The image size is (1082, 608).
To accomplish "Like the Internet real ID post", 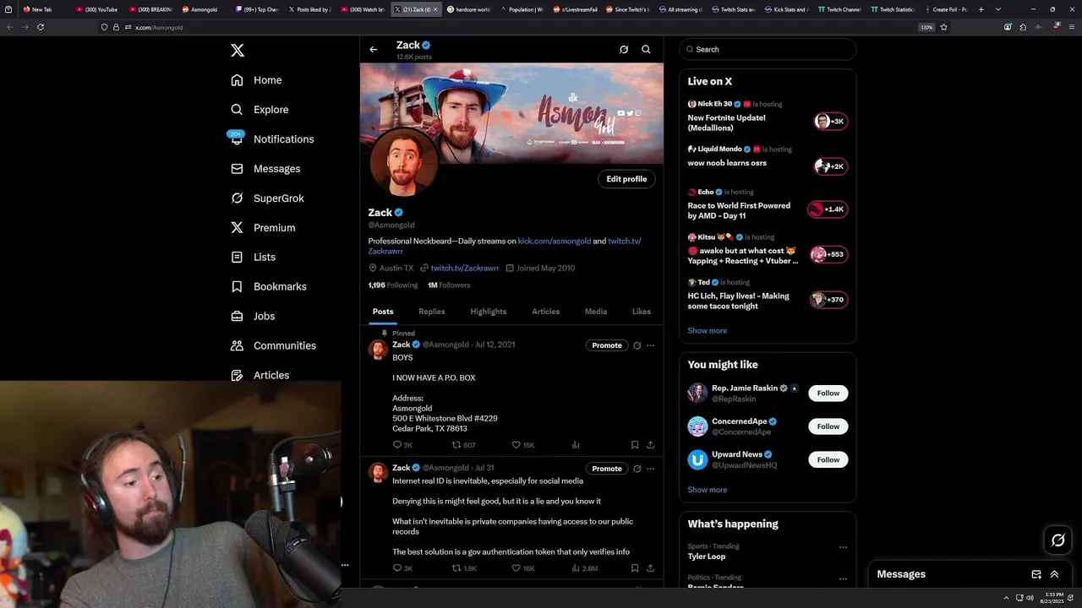I will 523,568.
